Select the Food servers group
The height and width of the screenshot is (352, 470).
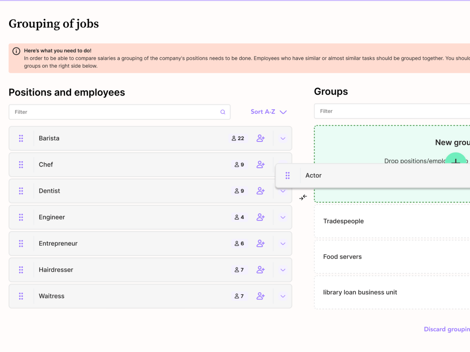pos(392,257)
